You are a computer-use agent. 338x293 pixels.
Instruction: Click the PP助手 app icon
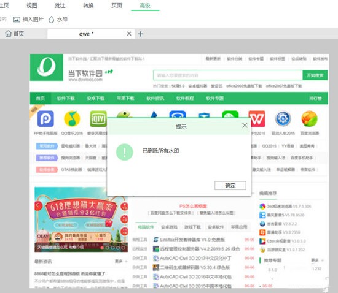click(45, 119)
